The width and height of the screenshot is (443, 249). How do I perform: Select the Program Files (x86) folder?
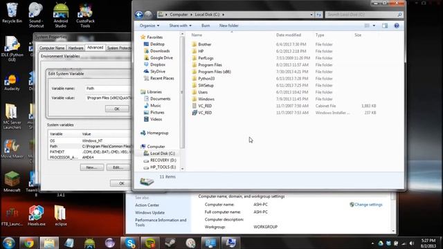click(215, 72)
